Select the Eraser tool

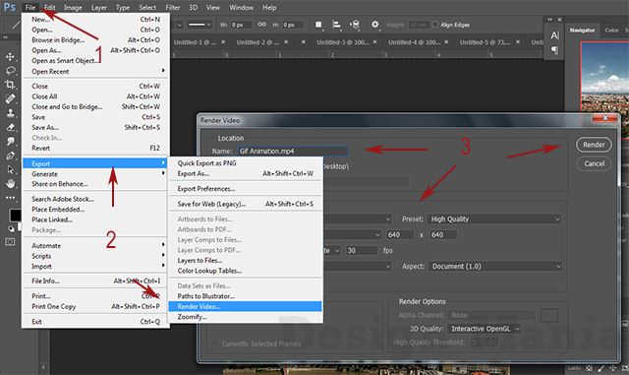10,127
